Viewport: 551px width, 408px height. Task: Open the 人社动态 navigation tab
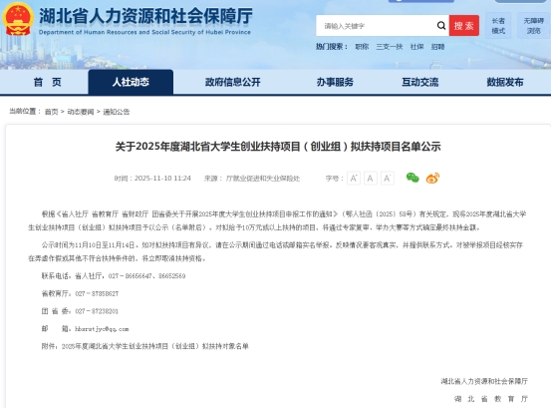[x=131, y=83]
